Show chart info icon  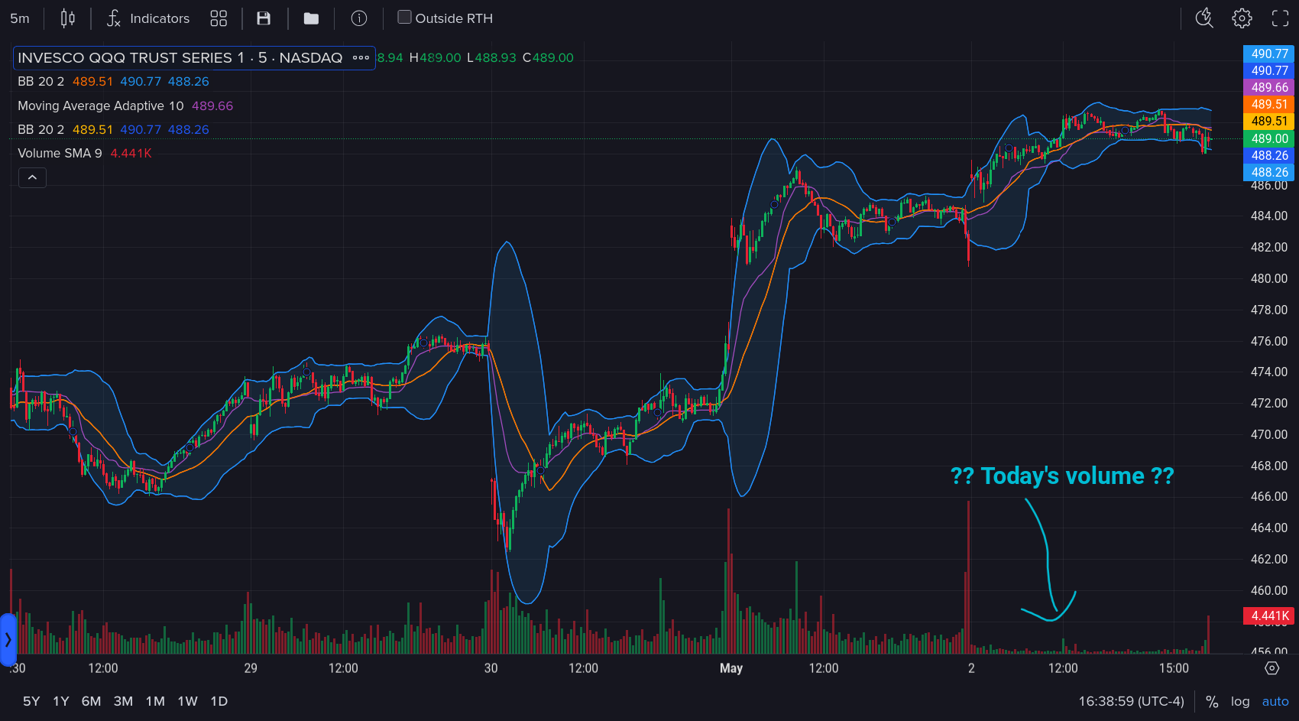pos(359,18)
